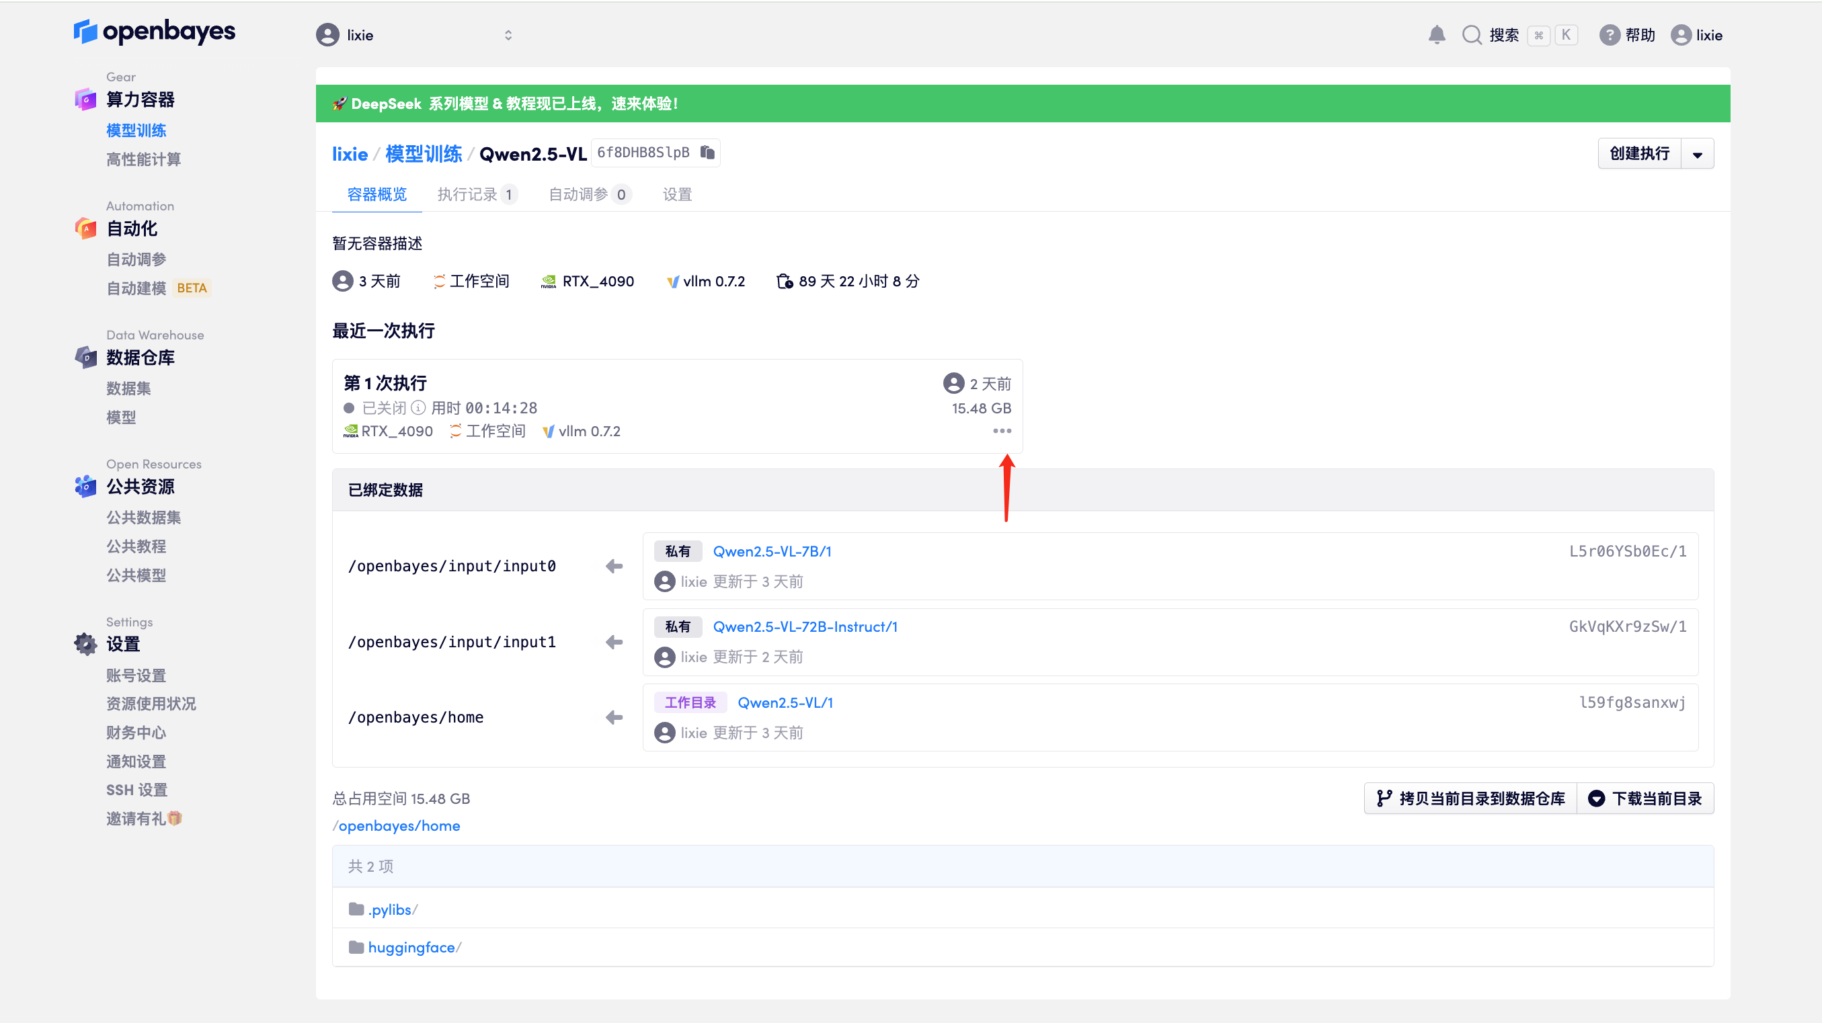Open 通知设置 in the sidebar
The height and width of the screenshot is (1023, 1822).
tap(136, 762)
